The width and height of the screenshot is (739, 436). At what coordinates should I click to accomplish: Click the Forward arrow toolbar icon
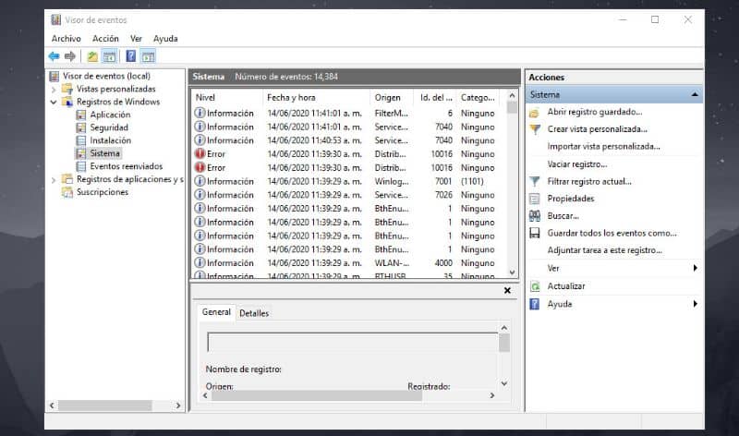[x=70, y=56]
